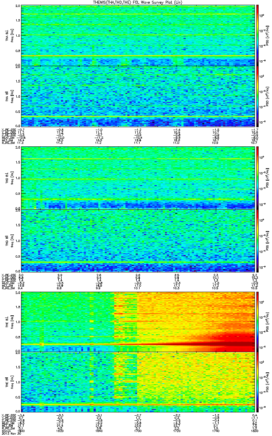Click the THA BII color bar
The height and width of the screenshot is (436, 272).
point(258,96)
